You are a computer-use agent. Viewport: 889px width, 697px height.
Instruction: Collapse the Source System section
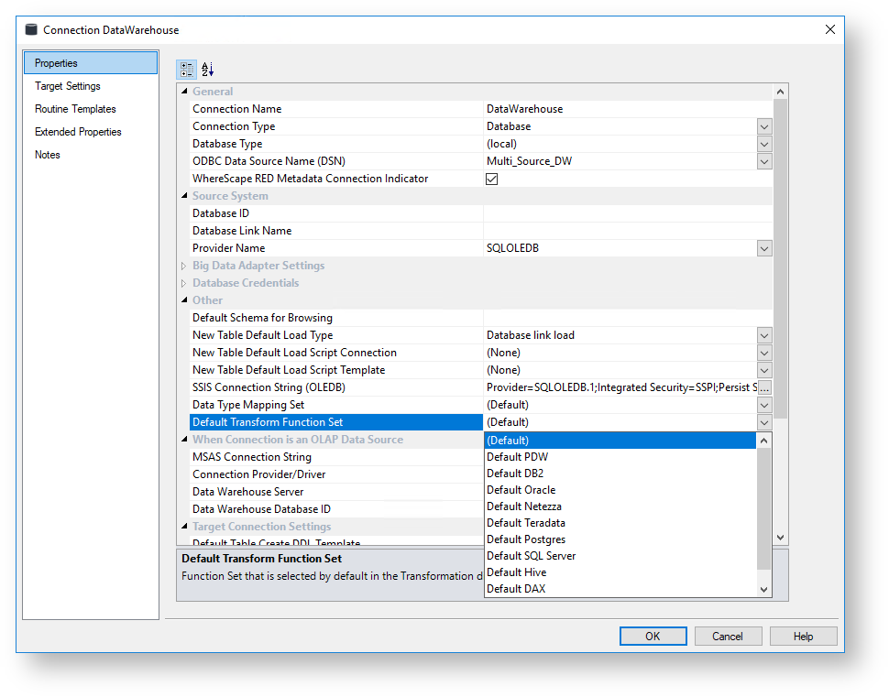pyautogui.click(x=184, y=195)
